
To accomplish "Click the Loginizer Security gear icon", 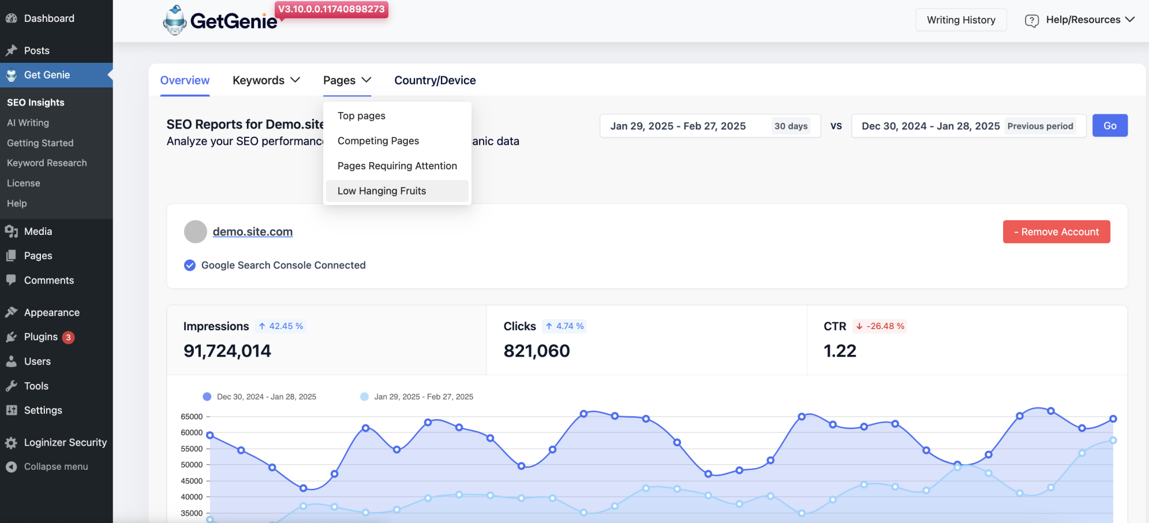I will click(x=11, y=442).
